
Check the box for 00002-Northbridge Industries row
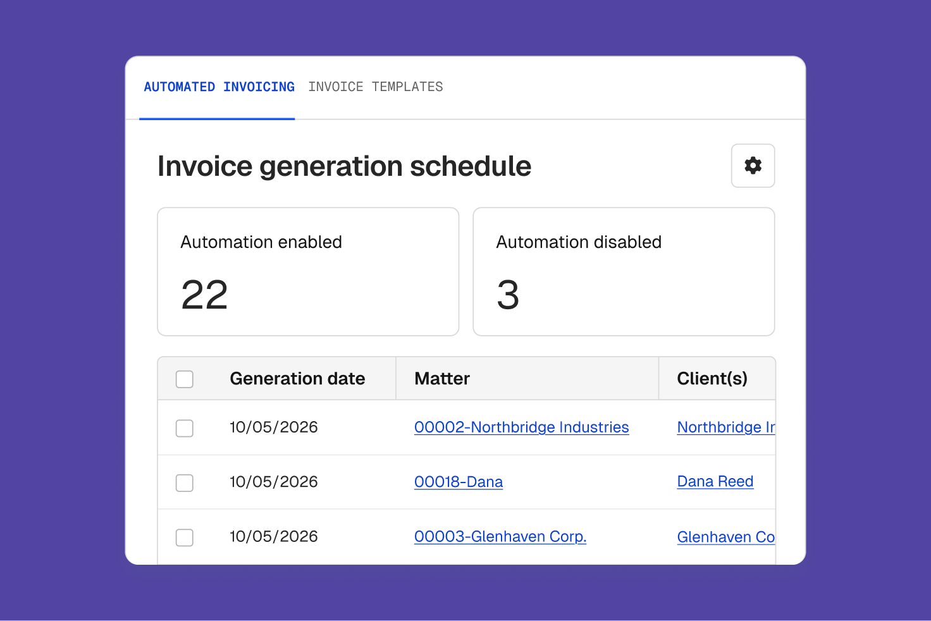[185, 428]
